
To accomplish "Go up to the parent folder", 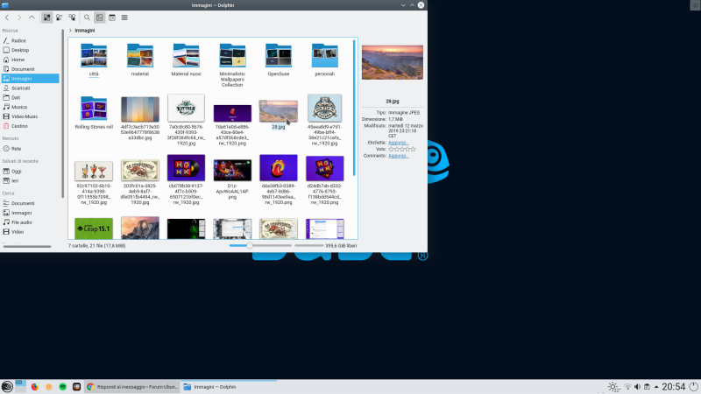I will [x=32, y=18].
